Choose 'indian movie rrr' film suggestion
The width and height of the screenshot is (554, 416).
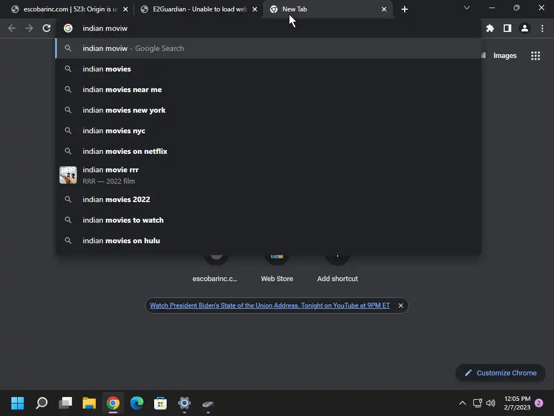268,175
